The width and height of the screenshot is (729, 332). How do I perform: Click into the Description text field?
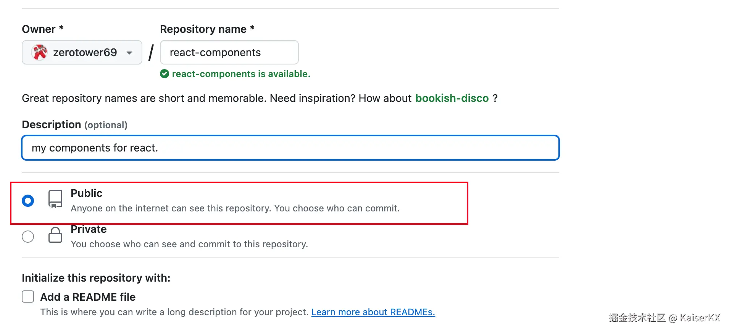pyautogui.click(x=290, y=148)
